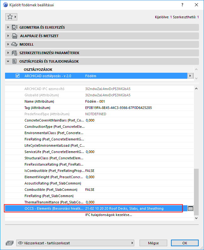Screen dimensions: 204x250
Task: Click the properties list scrollbar thumb
Action: click(196, 192)
